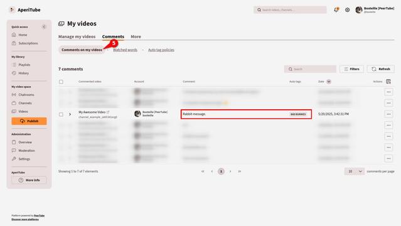The image size is (401, 226).
Task: Open History in My library
Action: click(21, 73)
